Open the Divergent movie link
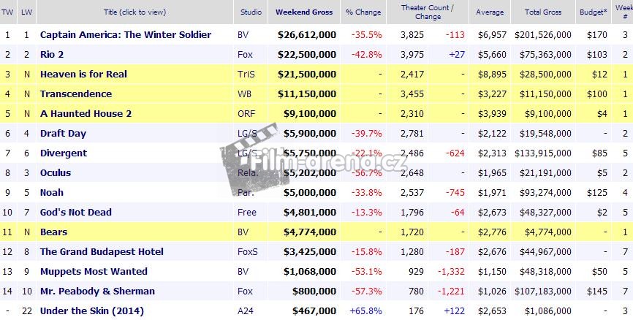633x320 pixels. 63,153
